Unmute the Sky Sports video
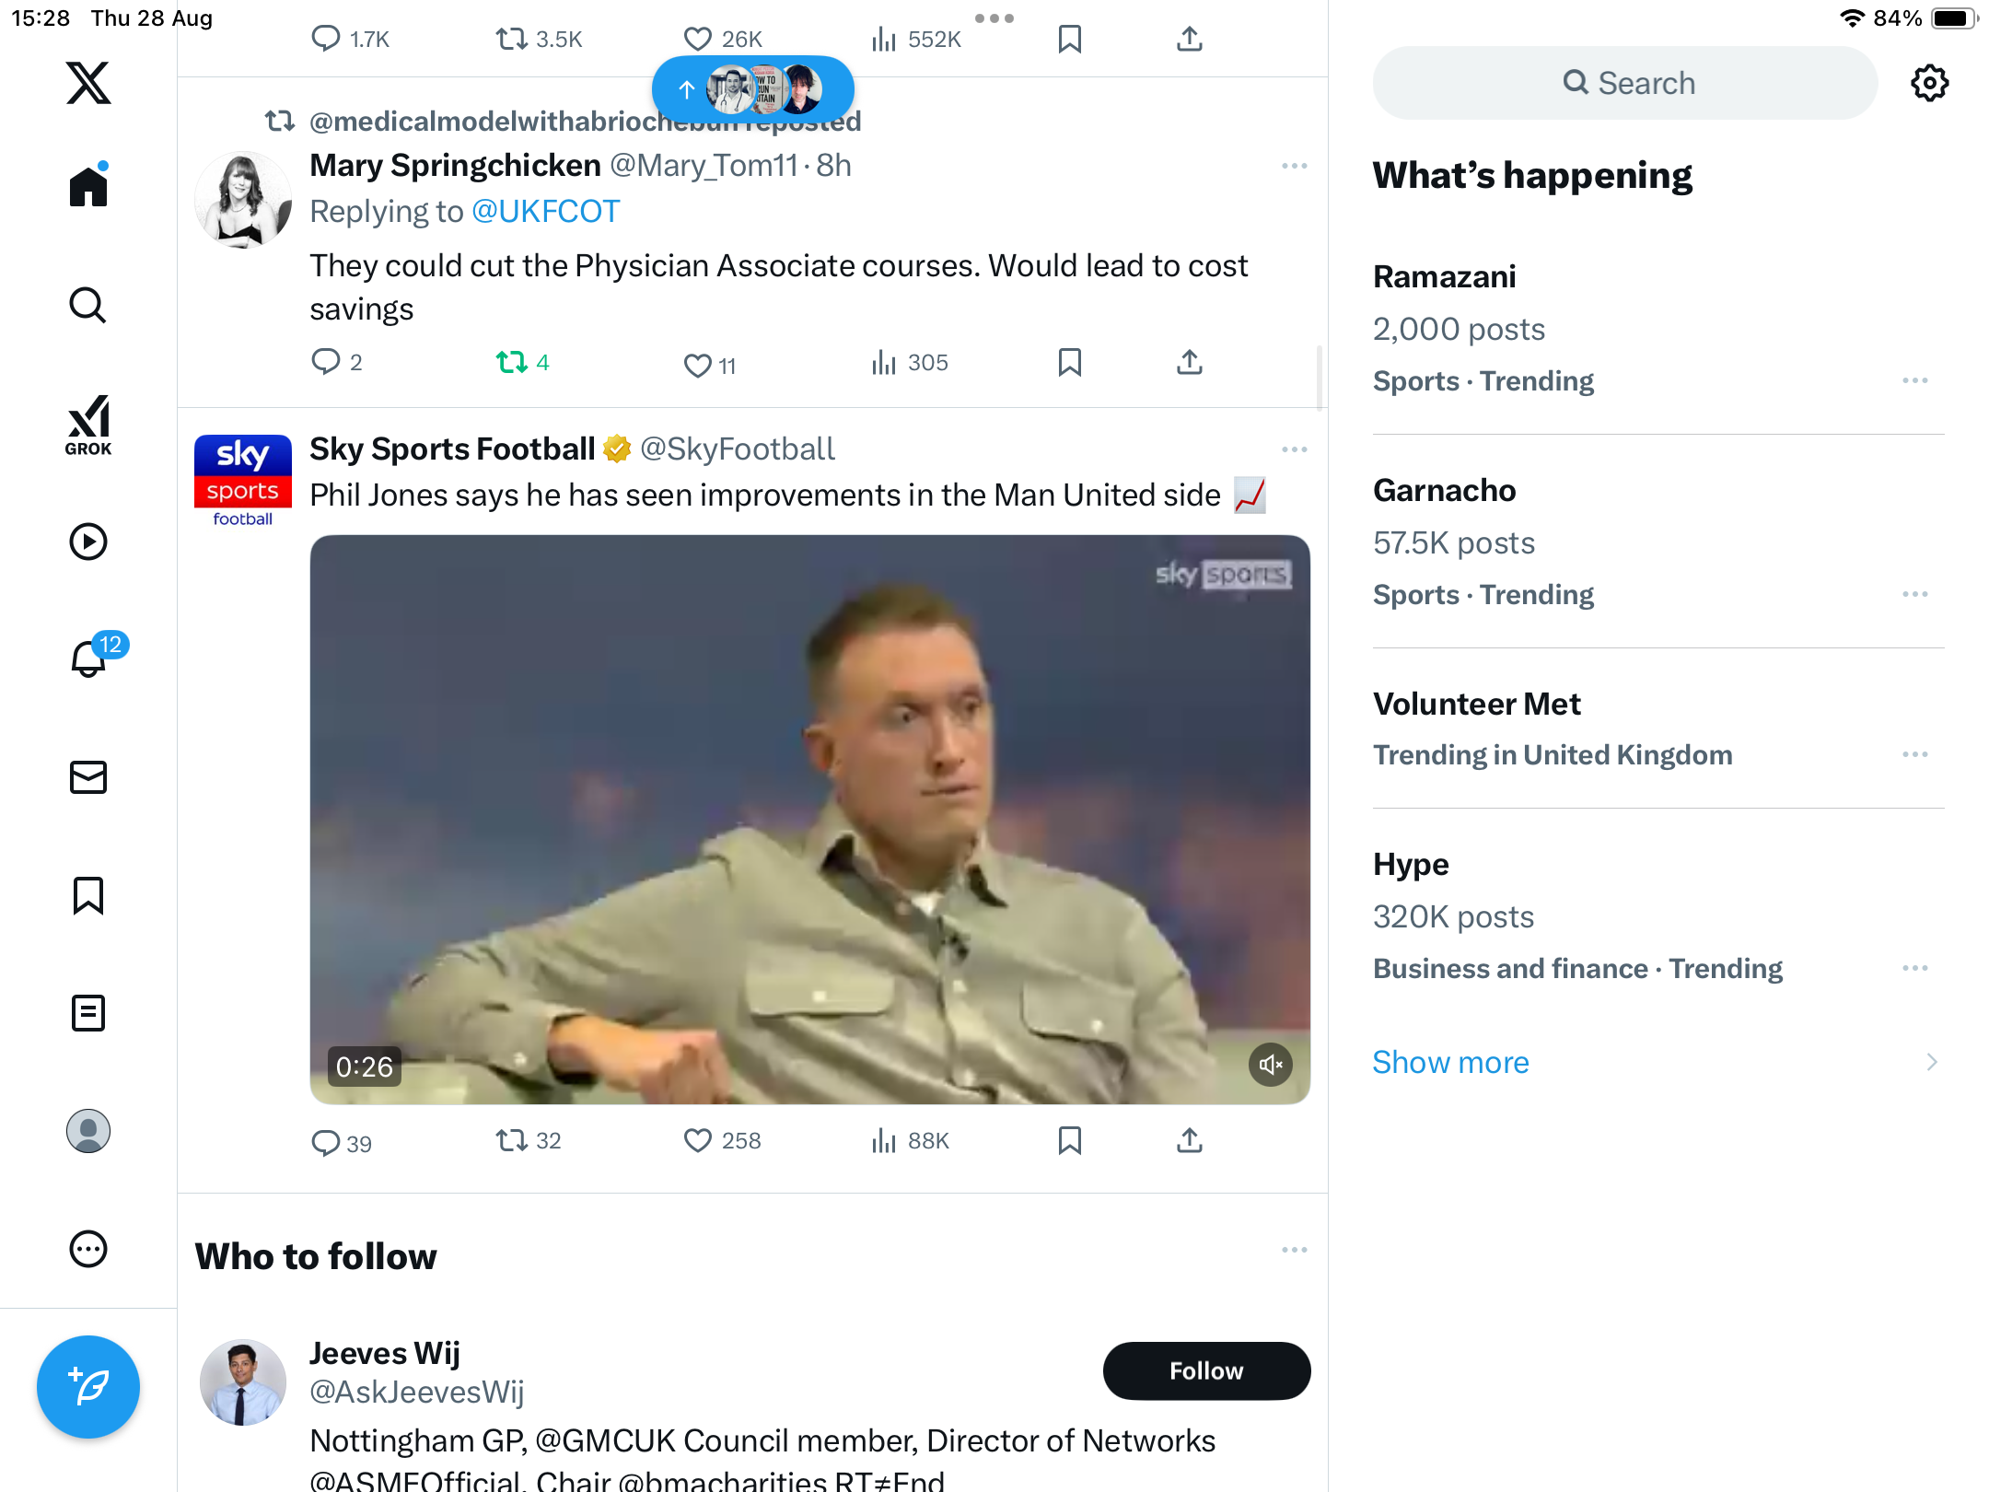Viewport: 1989px width, 1492px height. coord(1271,1065)
